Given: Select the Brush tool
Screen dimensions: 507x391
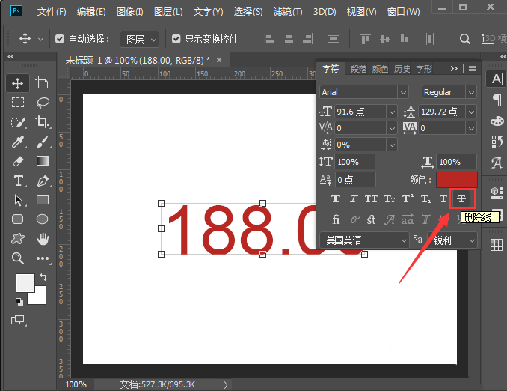Looking at the screenshot, I should click(x=43, y=142).
